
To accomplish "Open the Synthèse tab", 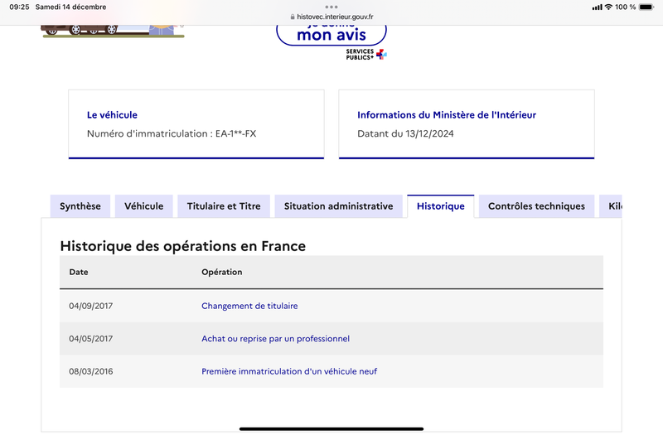I will tap(80, 206).
